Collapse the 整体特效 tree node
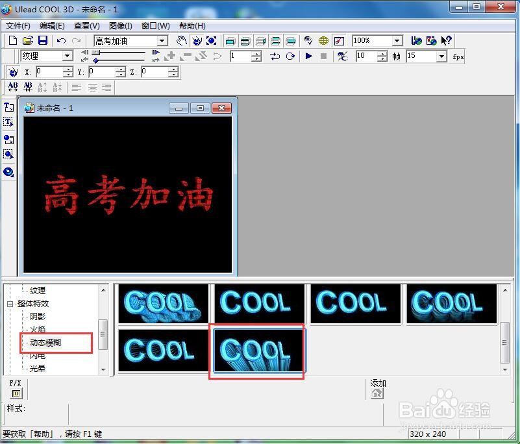 10,304
